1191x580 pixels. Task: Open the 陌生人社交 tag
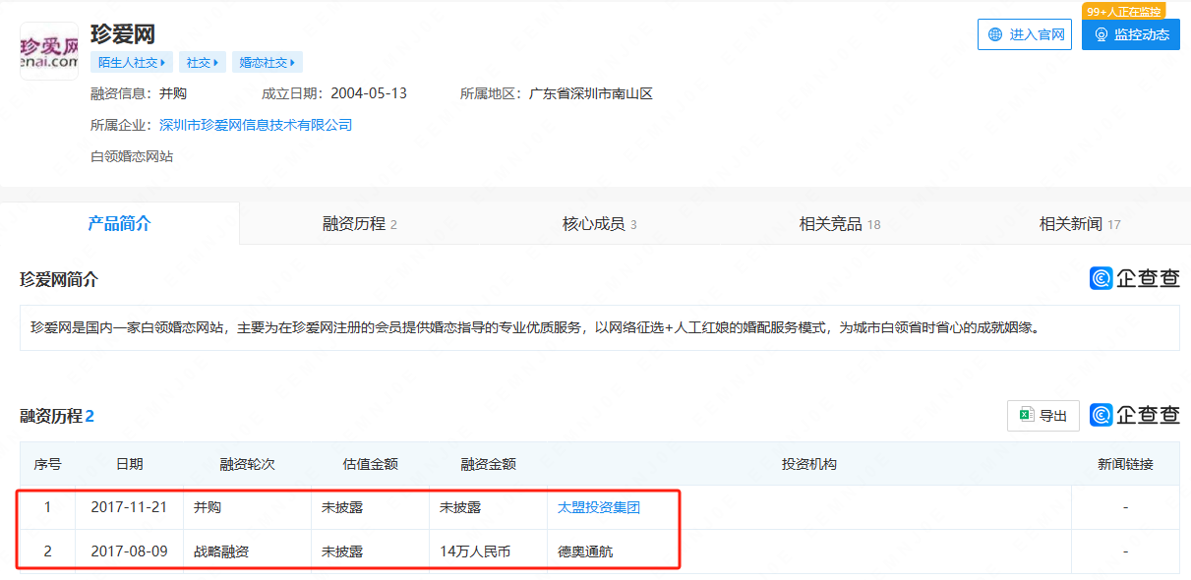coord(132,62)
